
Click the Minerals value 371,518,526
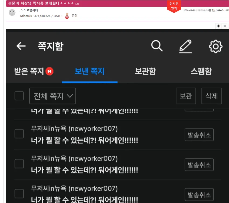[x=42, y=16]
